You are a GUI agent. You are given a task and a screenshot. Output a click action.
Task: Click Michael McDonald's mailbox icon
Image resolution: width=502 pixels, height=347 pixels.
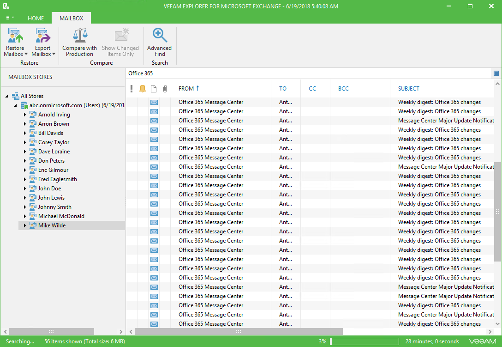coord(33,216)
